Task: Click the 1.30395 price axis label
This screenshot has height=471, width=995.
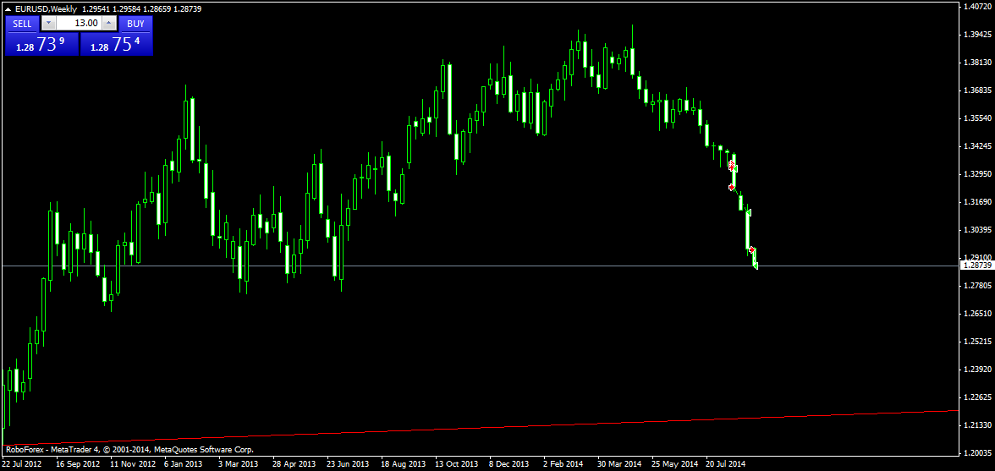Action: pos(977,229)
